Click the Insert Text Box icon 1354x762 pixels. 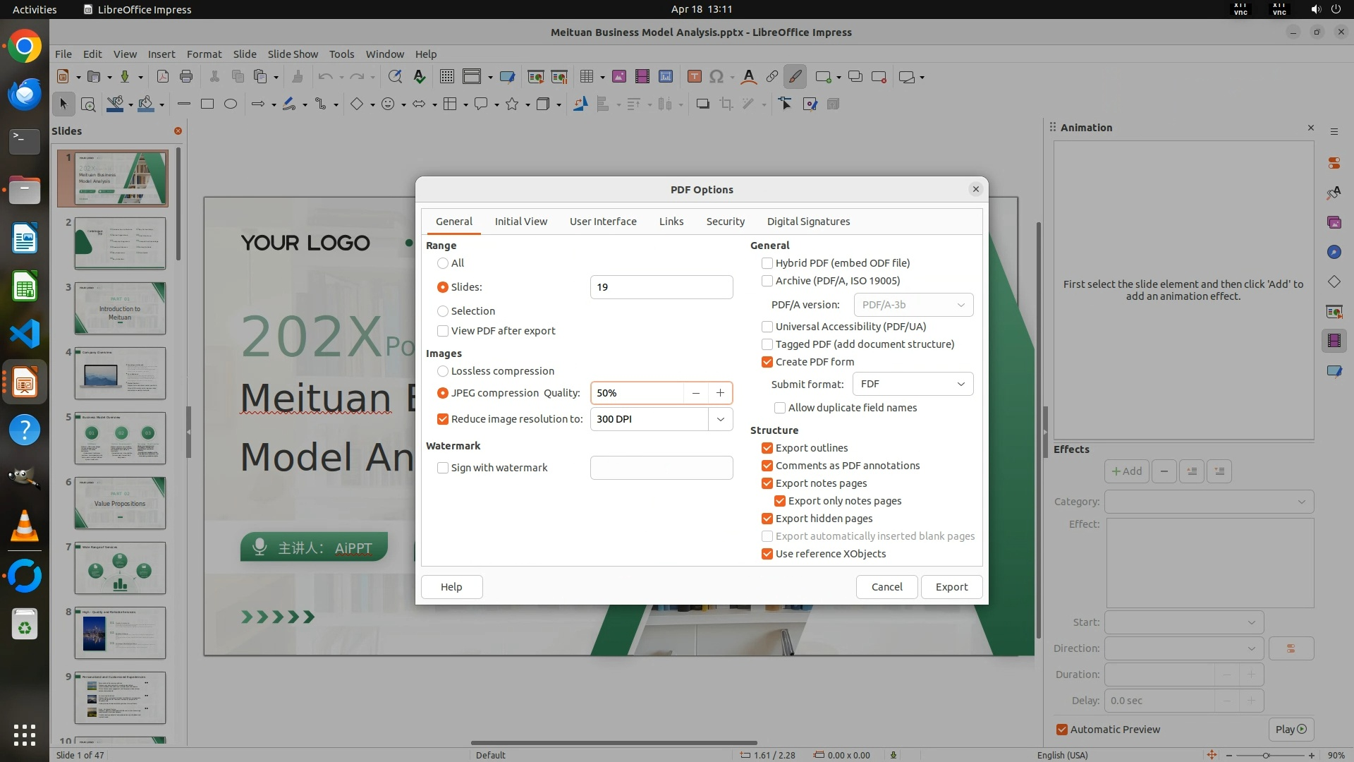694,77
